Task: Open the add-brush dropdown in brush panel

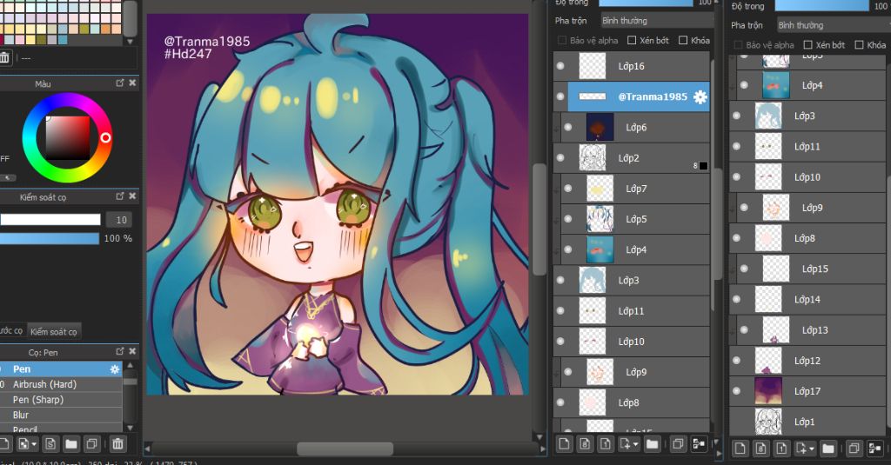Action: pos(35,444)
